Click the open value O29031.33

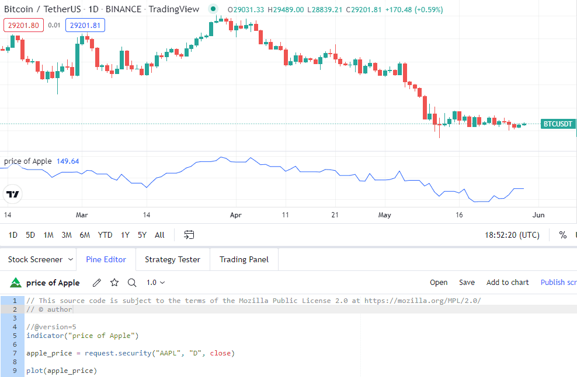point(246,9)
